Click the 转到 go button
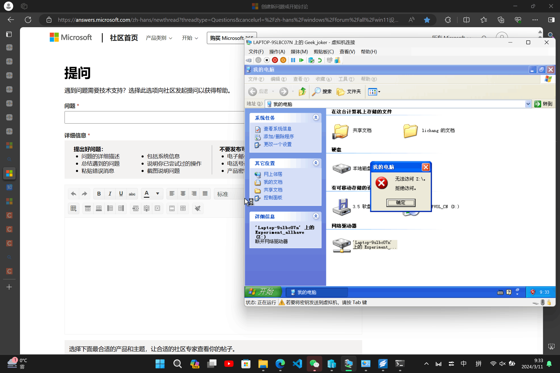Image resolution: width=560 pixels, height=373 pixels. [543, 104]
